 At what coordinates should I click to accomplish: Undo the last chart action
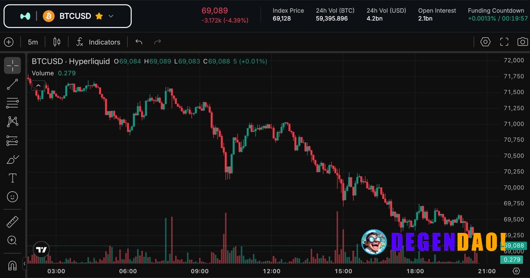click(139, 42)
